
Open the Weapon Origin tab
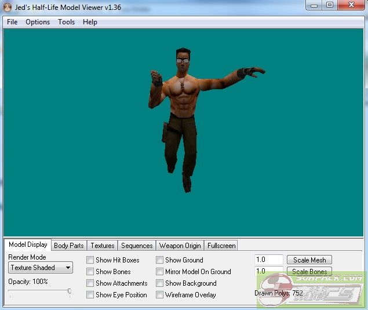[180, 246]
